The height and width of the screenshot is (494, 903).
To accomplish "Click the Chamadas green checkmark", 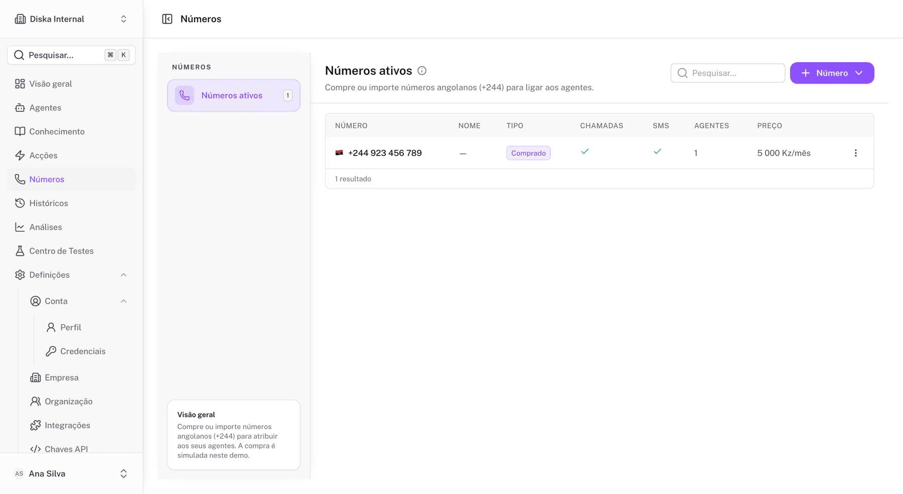I will [585, 151].
